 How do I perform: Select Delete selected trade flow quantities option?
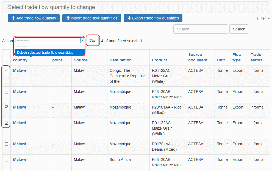click(45, 52)
